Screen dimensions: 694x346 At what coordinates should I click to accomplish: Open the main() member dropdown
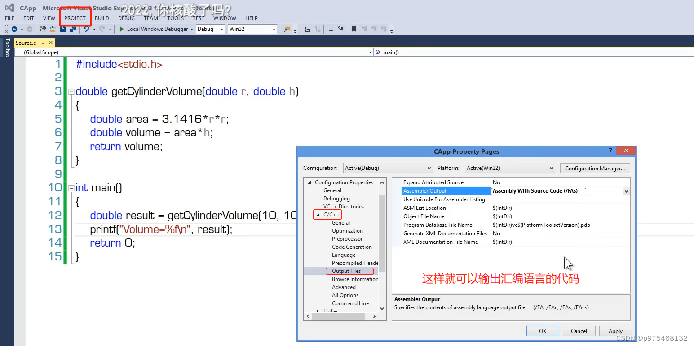click(534, 52)
